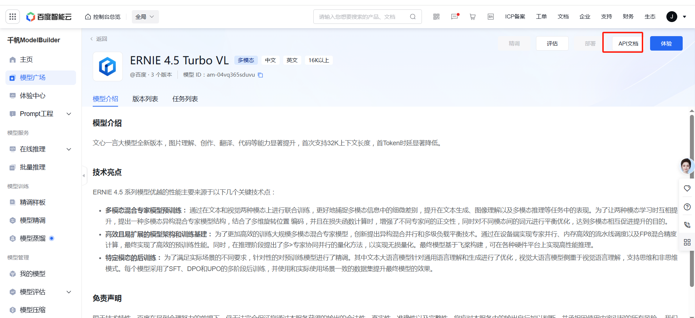Image resolution: width=695 pixels, height=318 pixels.
Task: Click the blue 体验 button
Action: click(x=666, y=43)
